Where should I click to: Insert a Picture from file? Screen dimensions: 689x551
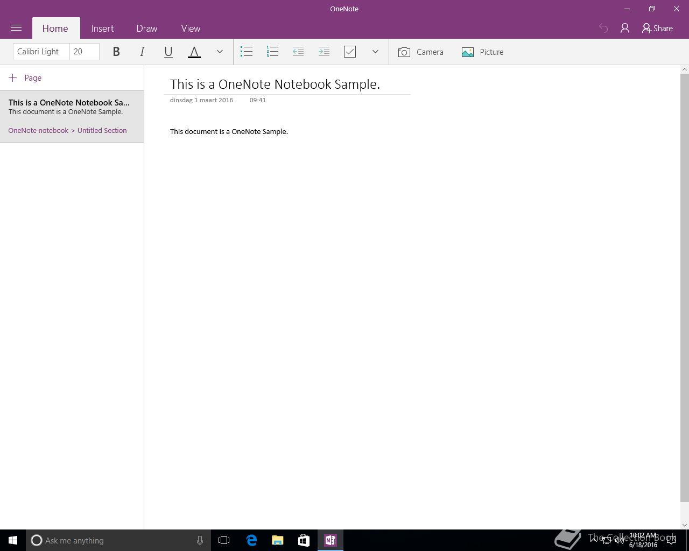coord(483,52)
